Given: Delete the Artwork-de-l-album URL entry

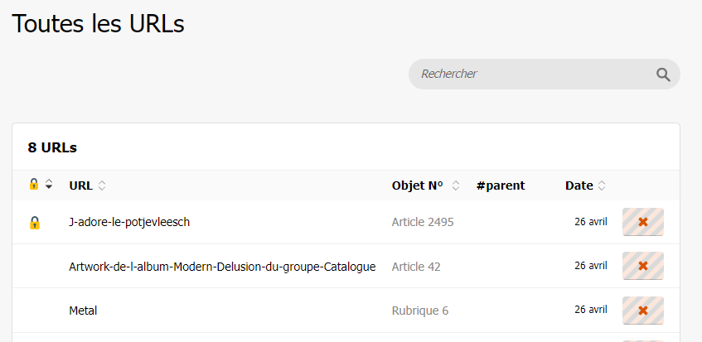Looking at the screenshot, I should [643, 266].
